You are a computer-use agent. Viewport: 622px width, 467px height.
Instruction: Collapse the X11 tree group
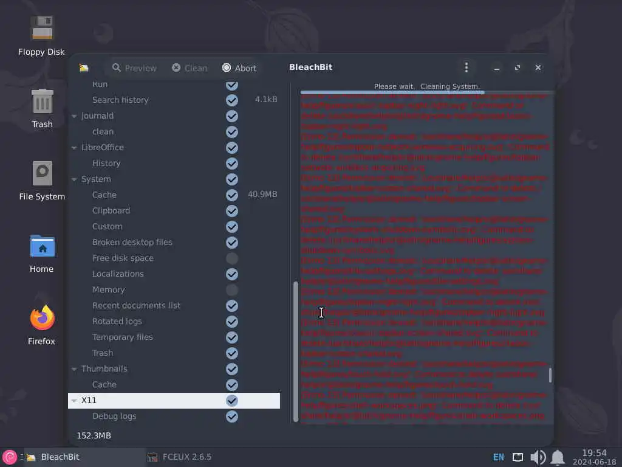point(74,401)
